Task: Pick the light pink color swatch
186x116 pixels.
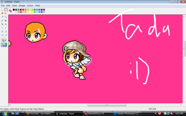Action: point(23,12)
